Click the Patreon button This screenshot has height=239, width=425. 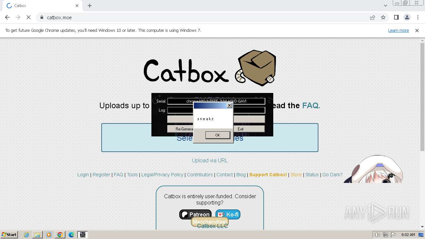tap(195, 214)
